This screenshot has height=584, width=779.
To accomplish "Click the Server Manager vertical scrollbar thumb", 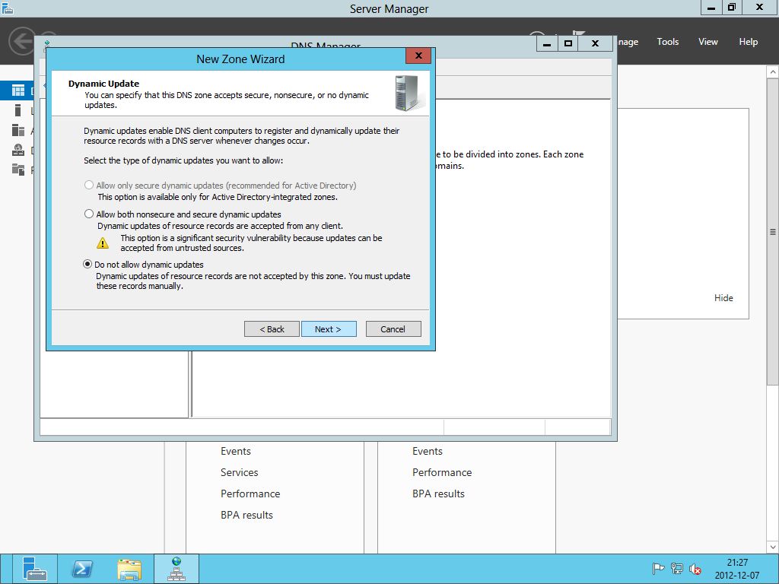I will pyautogui.click(x=773, y=231).
